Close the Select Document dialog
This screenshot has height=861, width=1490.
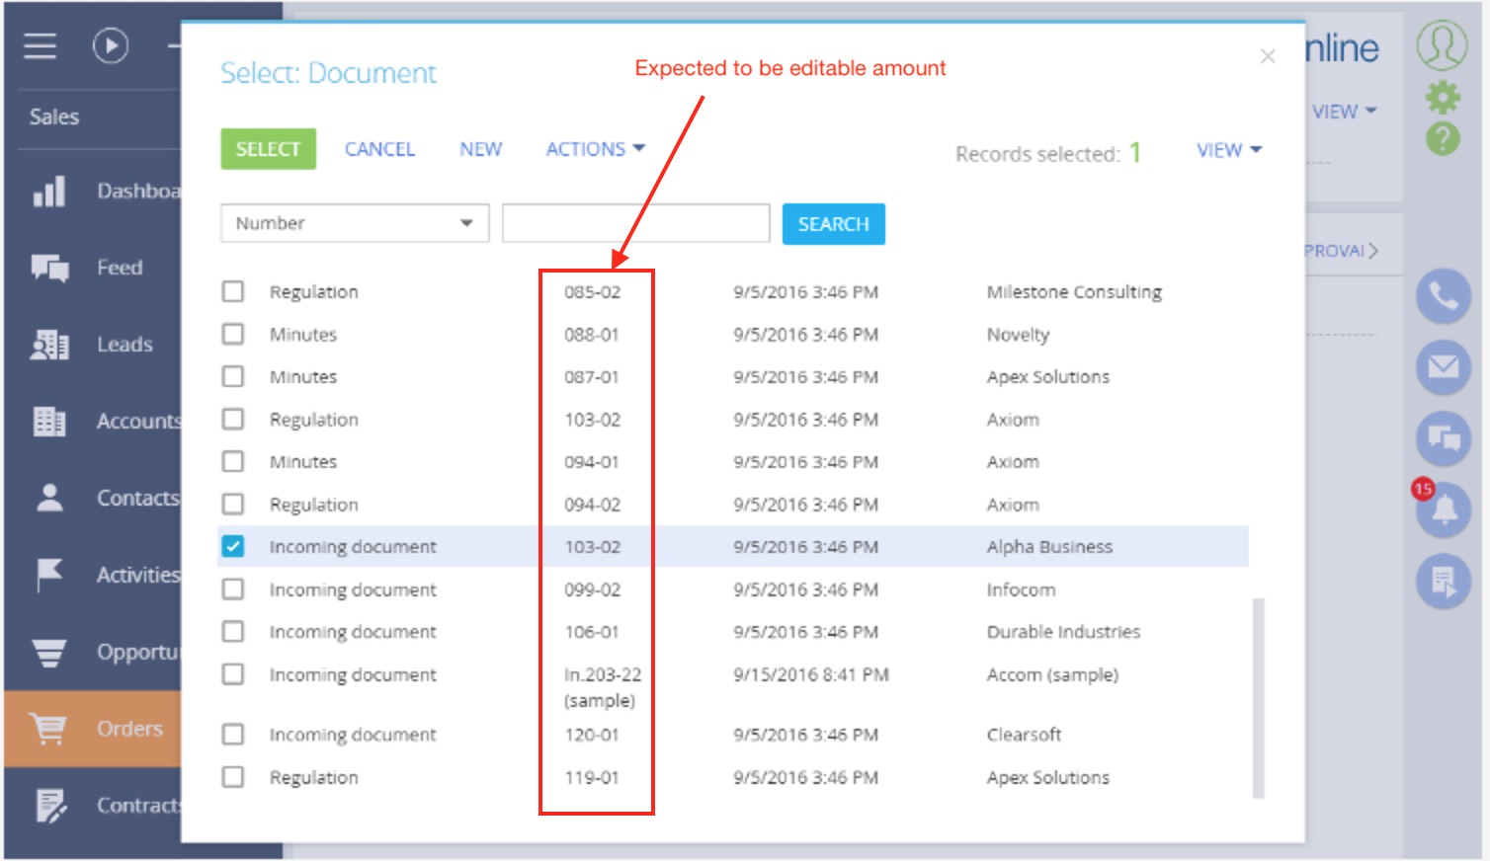coord(1268,56)
